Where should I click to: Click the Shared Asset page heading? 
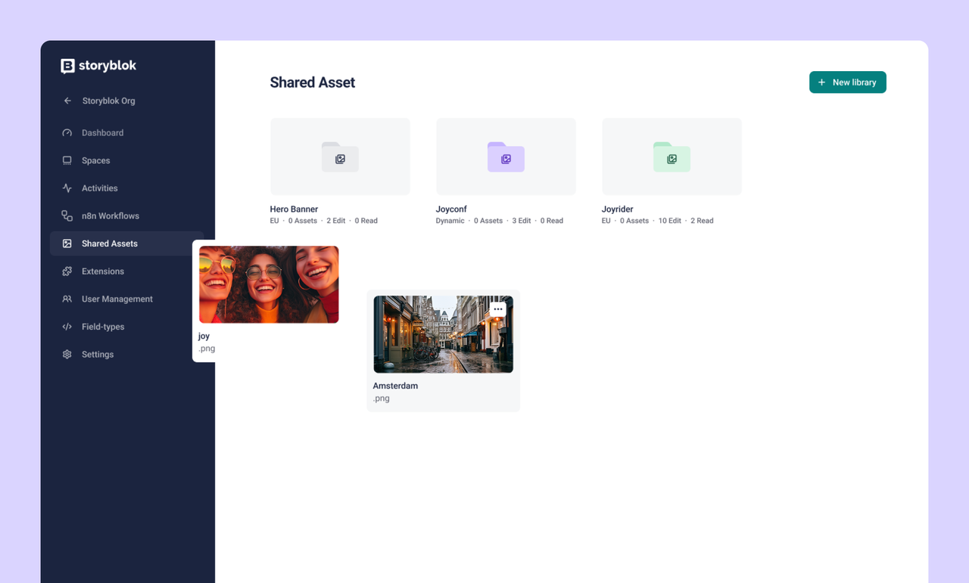(x=313, y=82)
